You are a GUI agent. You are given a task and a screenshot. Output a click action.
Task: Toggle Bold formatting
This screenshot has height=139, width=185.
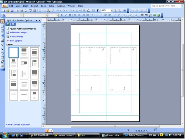coord(61,15)
